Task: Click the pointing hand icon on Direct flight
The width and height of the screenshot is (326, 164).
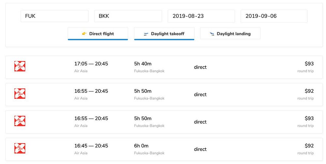Action: click(x=84, y=34)
